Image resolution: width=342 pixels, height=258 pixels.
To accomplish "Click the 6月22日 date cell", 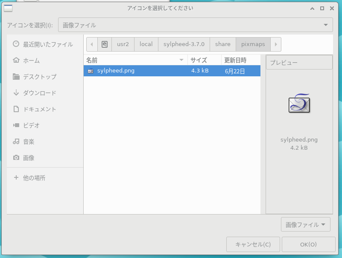I will tap(235, 71).
